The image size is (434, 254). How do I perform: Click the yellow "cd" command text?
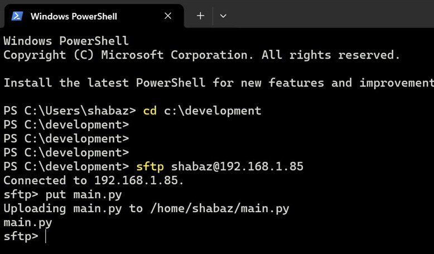click(x=150, y=111)
